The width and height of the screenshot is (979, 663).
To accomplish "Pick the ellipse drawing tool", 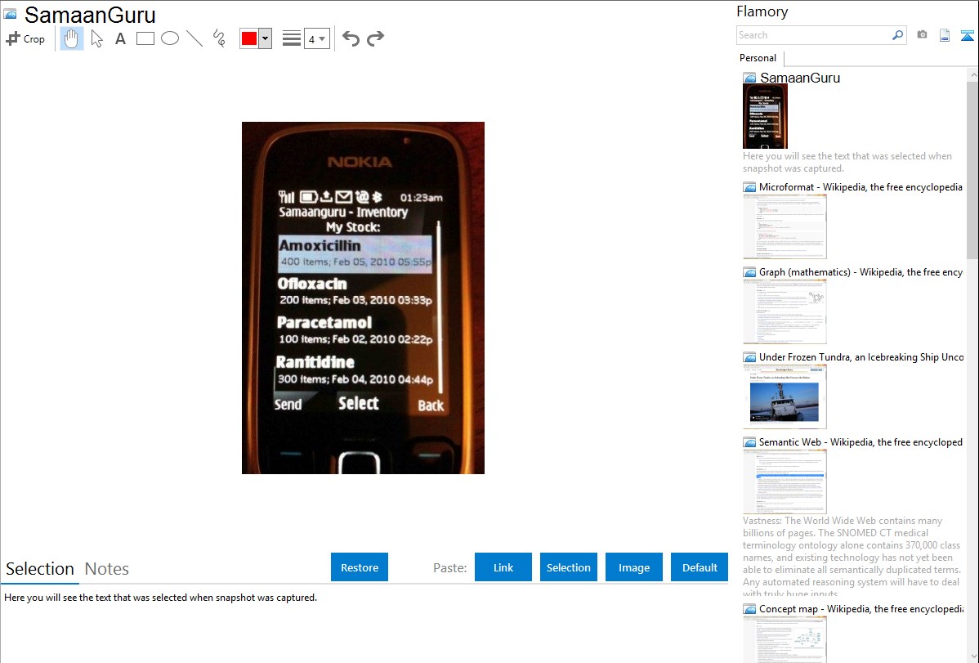I will tap(170, 38).
